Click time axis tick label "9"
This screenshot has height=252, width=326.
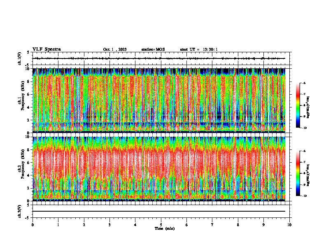pos(263,225)
